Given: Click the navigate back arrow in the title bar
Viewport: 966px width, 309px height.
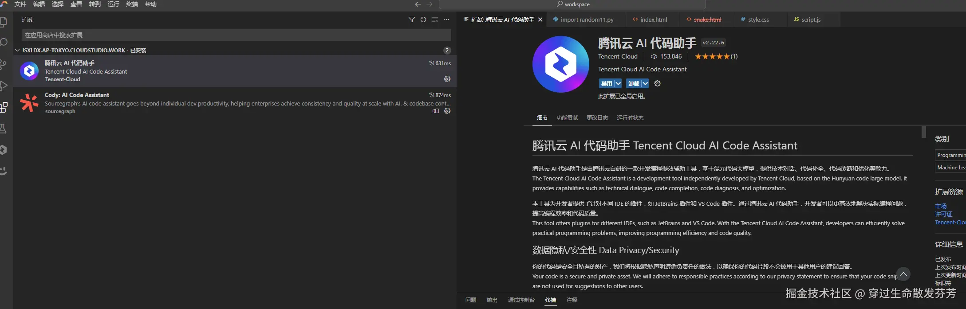Looking at the screenshot, I should click(418, 4).
